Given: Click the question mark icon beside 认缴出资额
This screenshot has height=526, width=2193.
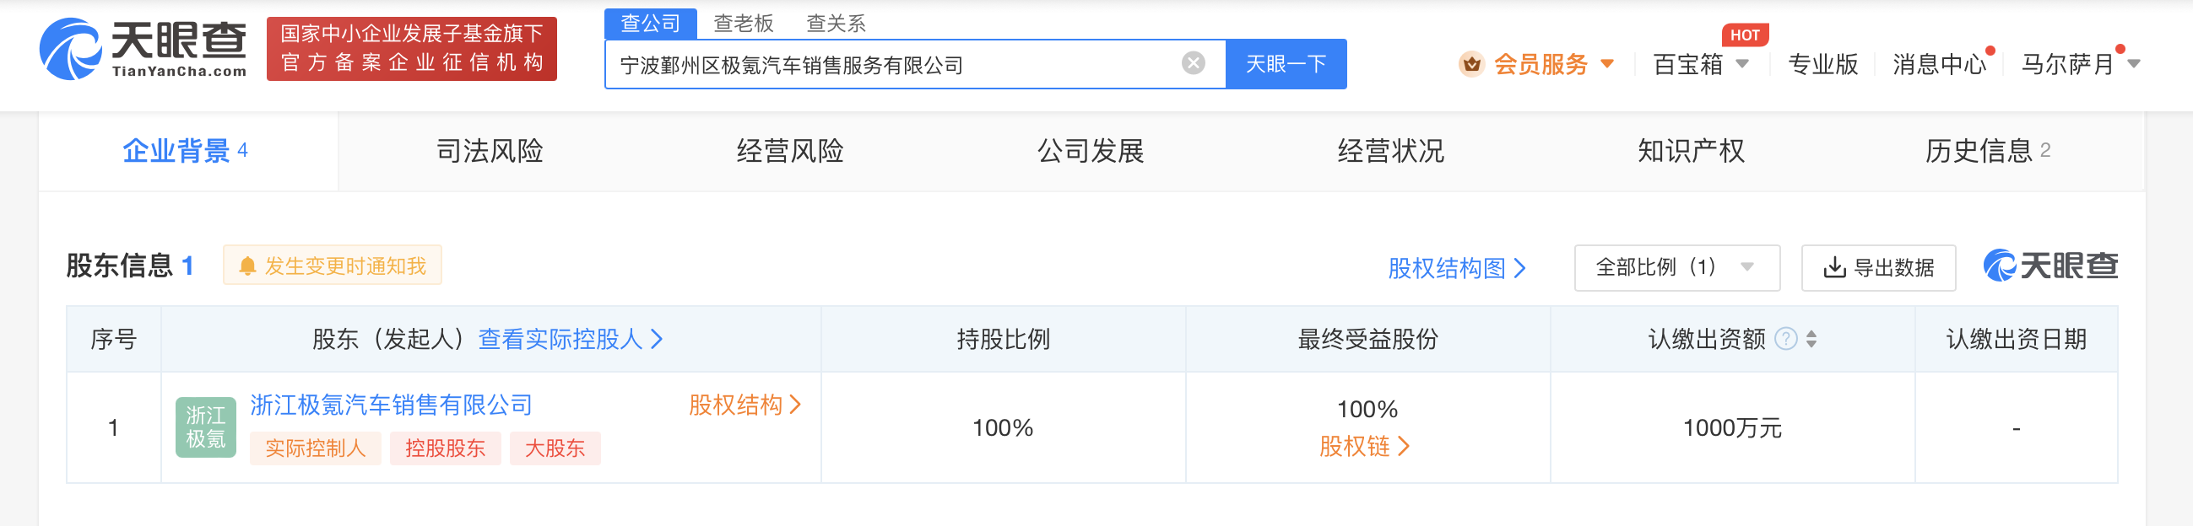Looking at the screenshot, I should pos(1786,340).
